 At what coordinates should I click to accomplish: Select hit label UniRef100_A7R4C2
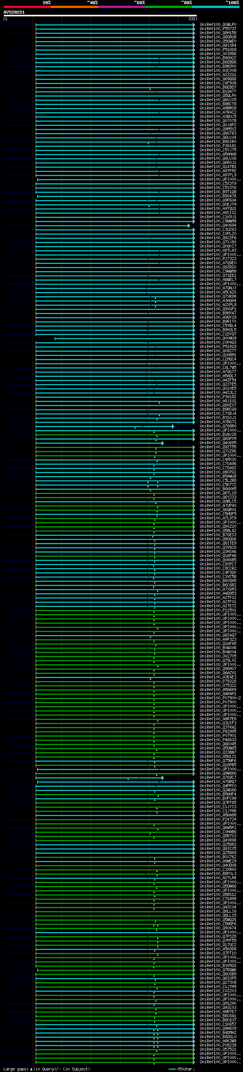tap(218, 112)
